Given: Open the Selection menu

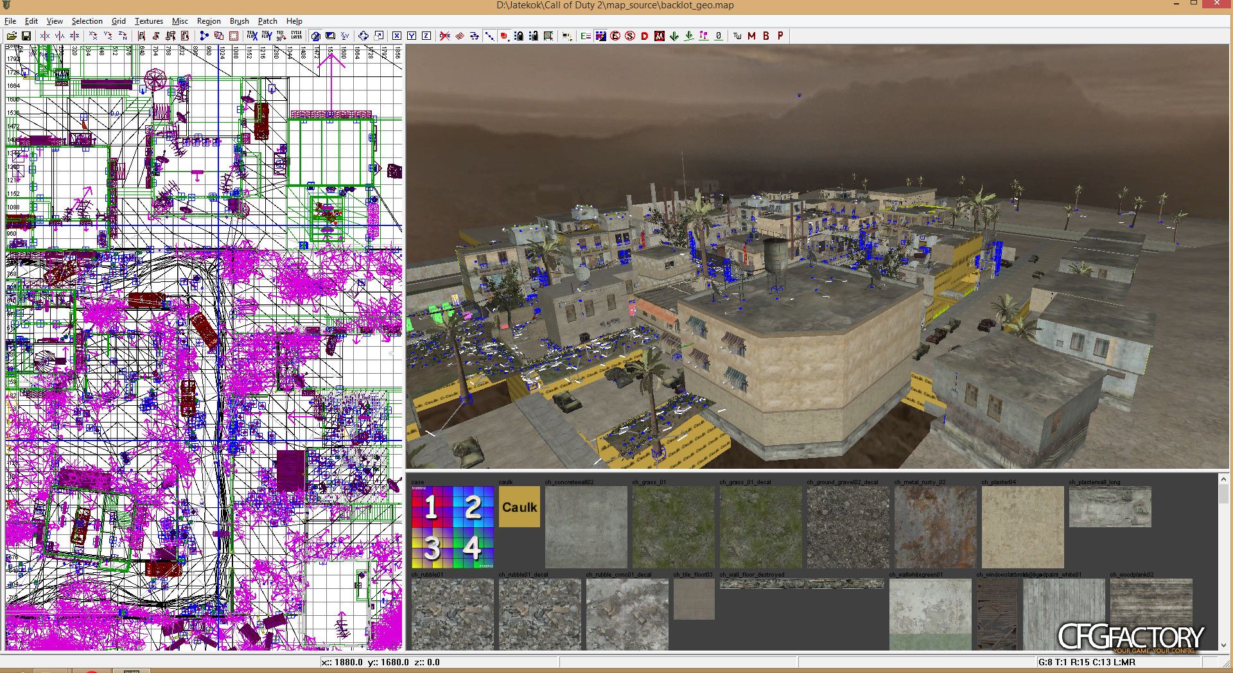Looking at the screenshot, I should pos(87,21).
